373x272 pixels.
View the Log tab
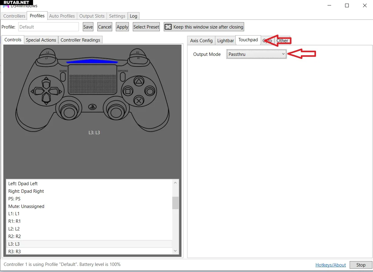coord(133,16)
